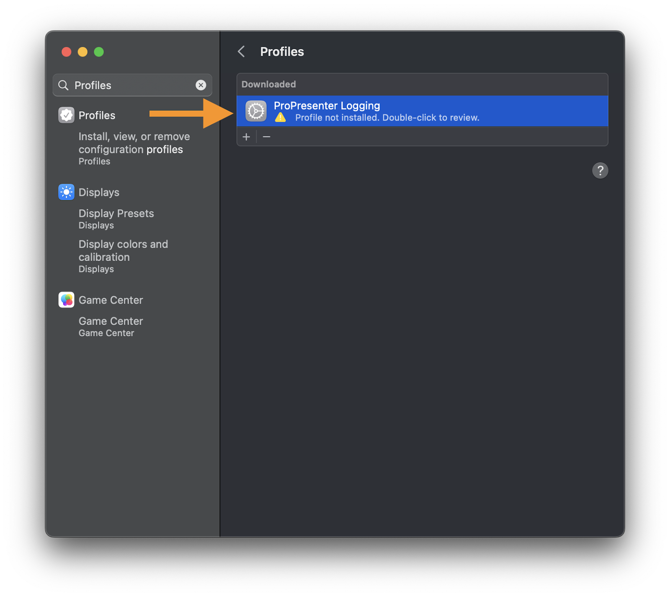Close the window with the red button
Viewport: 670px width, 597px height.
coord(66,52)
